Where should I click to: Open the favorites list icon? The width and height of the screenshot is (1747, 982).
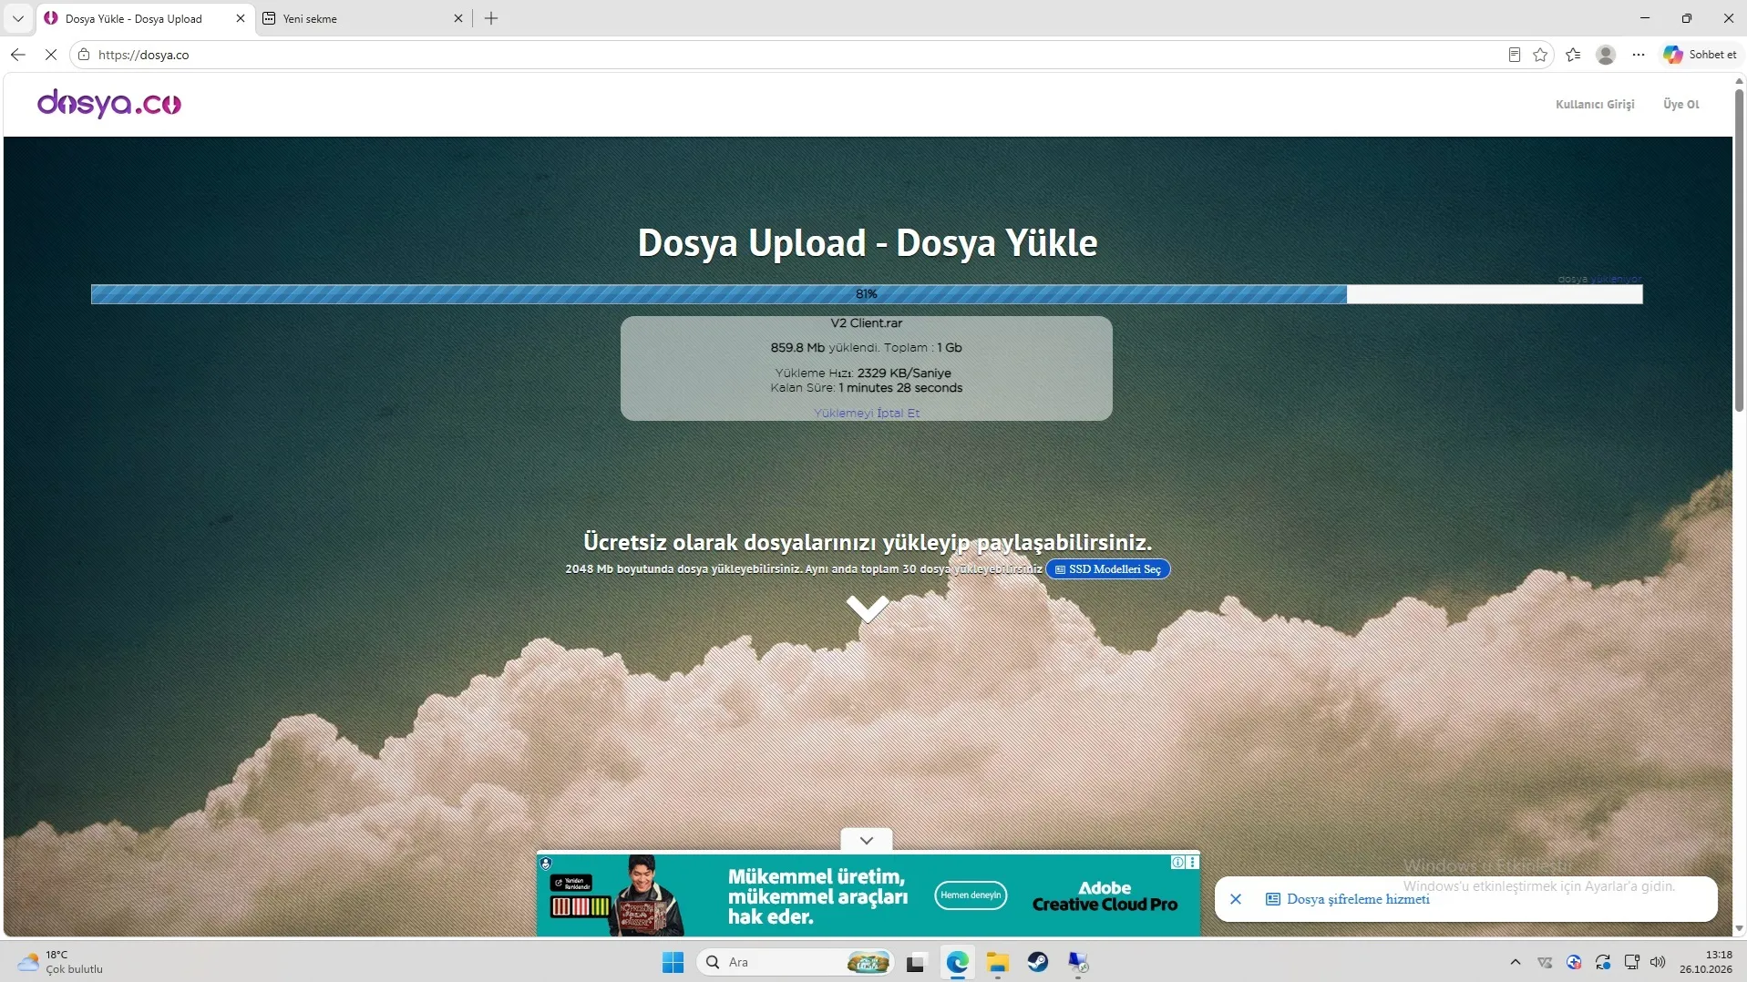click(1573, 55)
